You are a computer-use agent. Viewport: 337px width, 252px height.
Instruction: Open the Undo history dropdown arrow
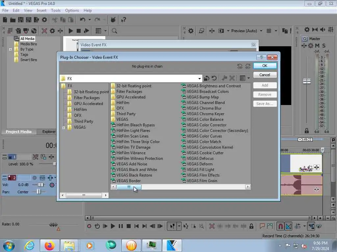90,20
